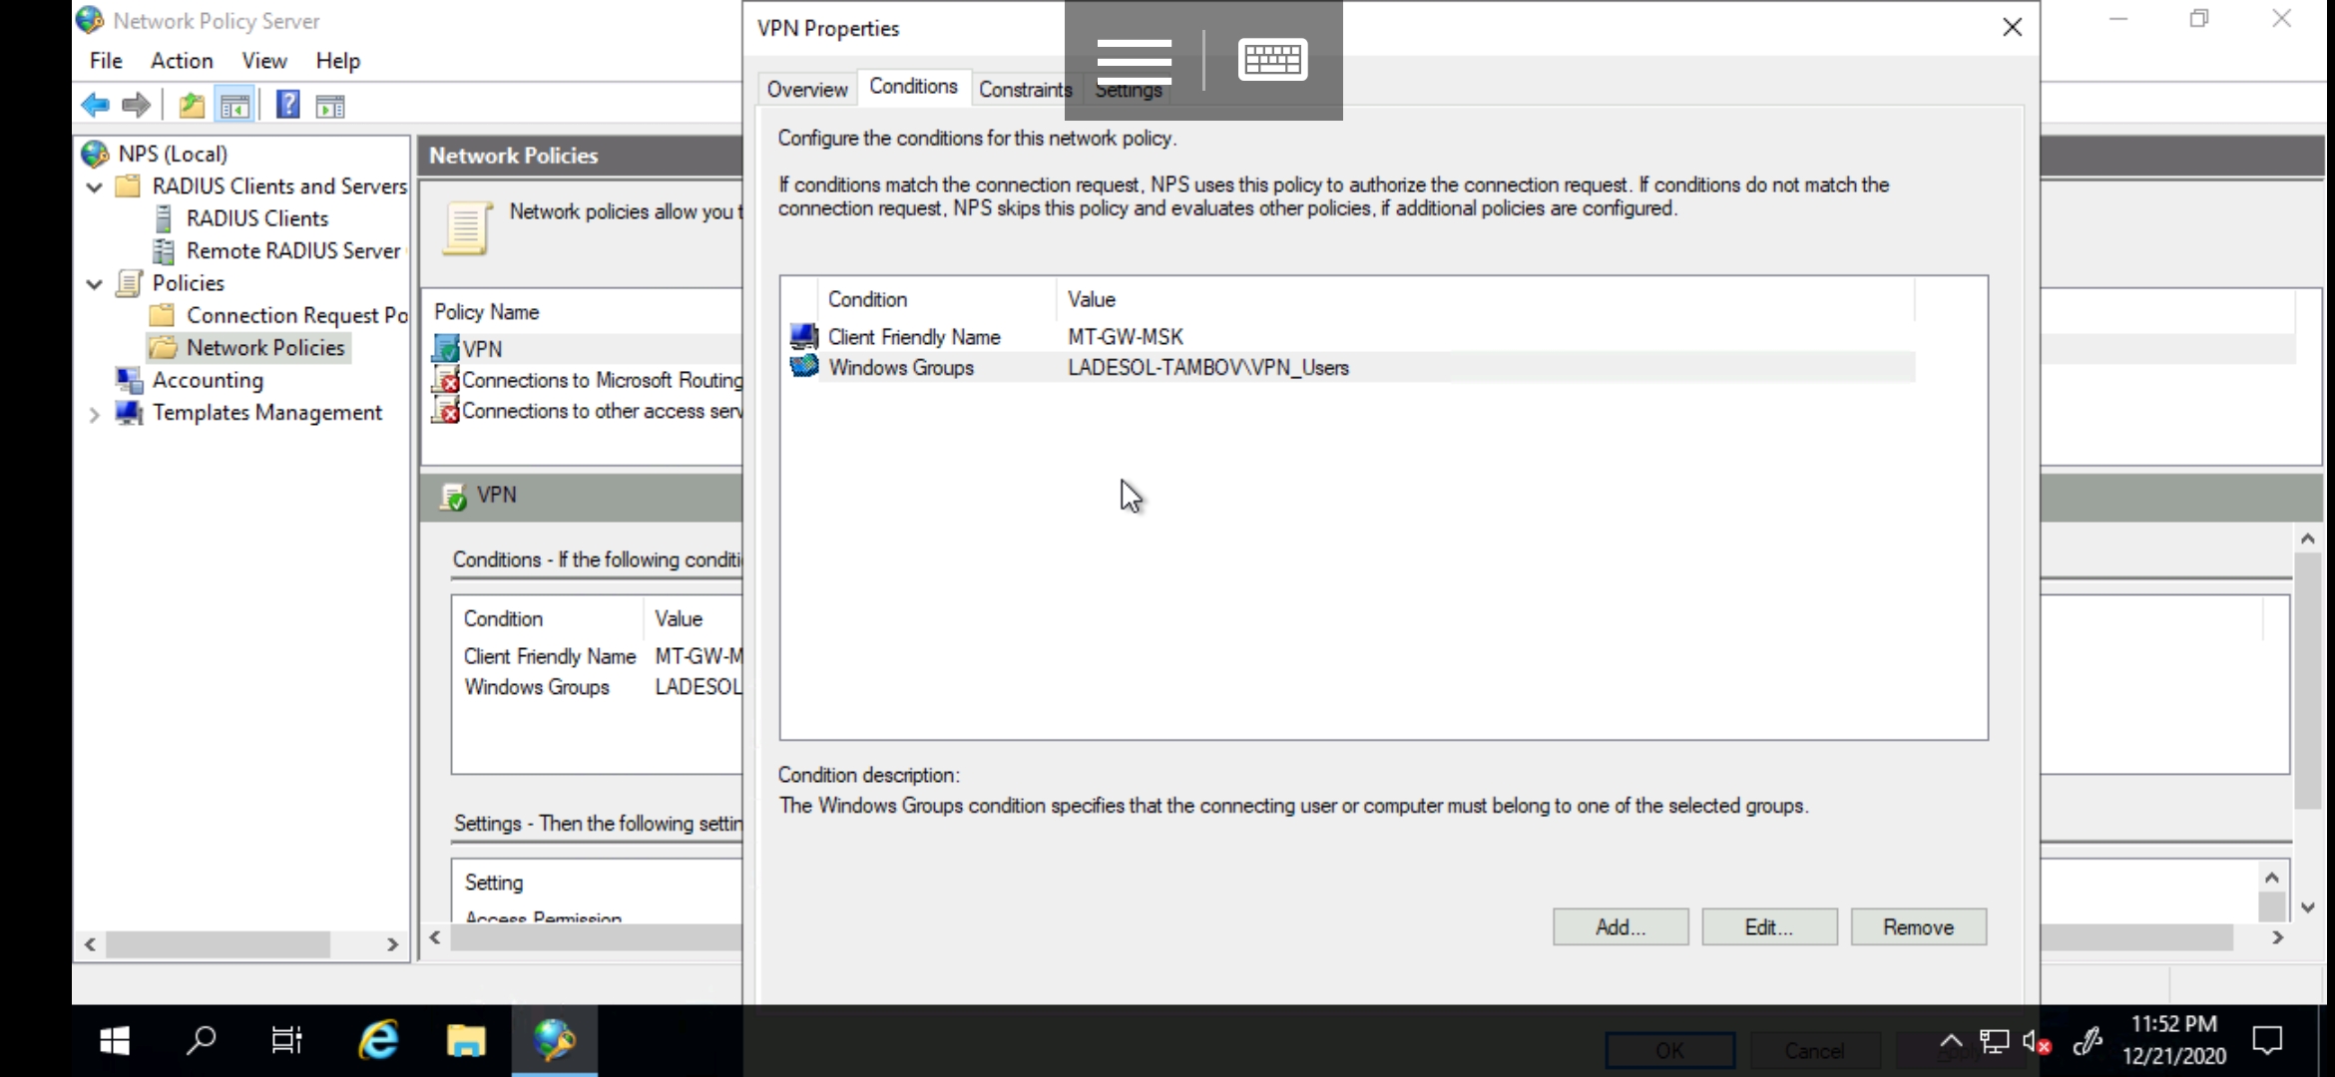This screenshot has height=1077, width=2335.
Task: Select Windows Groups condition row
Action: coord(1351,368)
